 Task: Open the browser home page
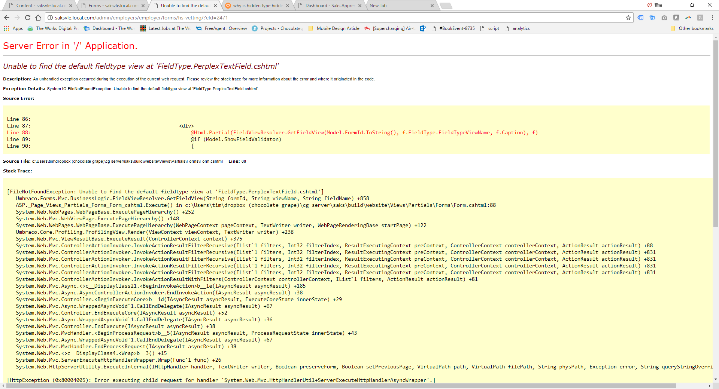click(x=38, y=18)
